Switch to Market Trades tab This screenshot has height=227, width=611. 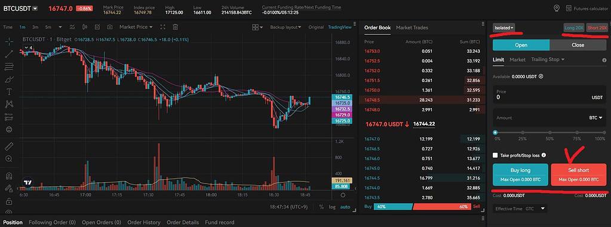[412, 27]
